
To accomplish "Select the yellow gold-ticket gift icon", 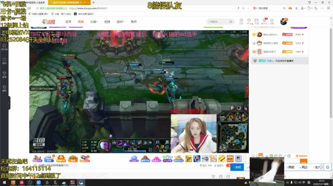I will coord(222,158).
